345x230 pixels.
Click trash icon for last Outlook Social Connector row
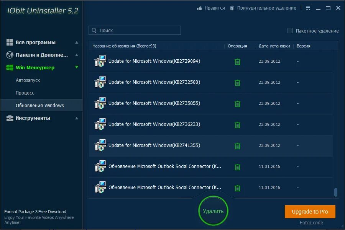[x=237, y=188]
